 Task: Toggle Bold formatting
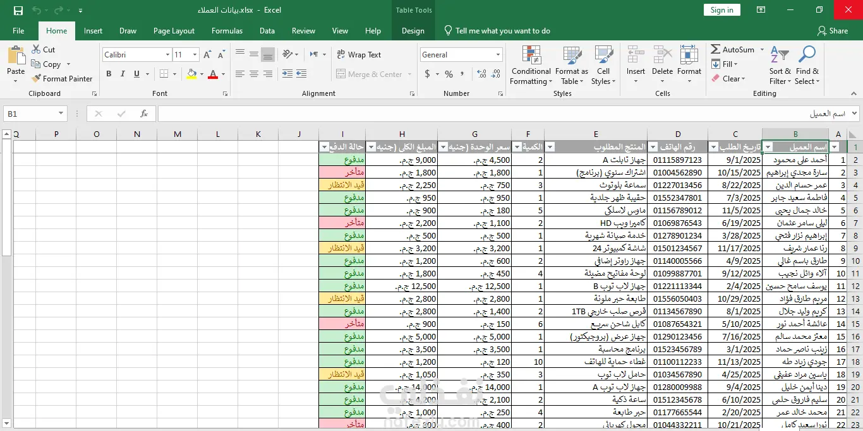click(109, 74)
